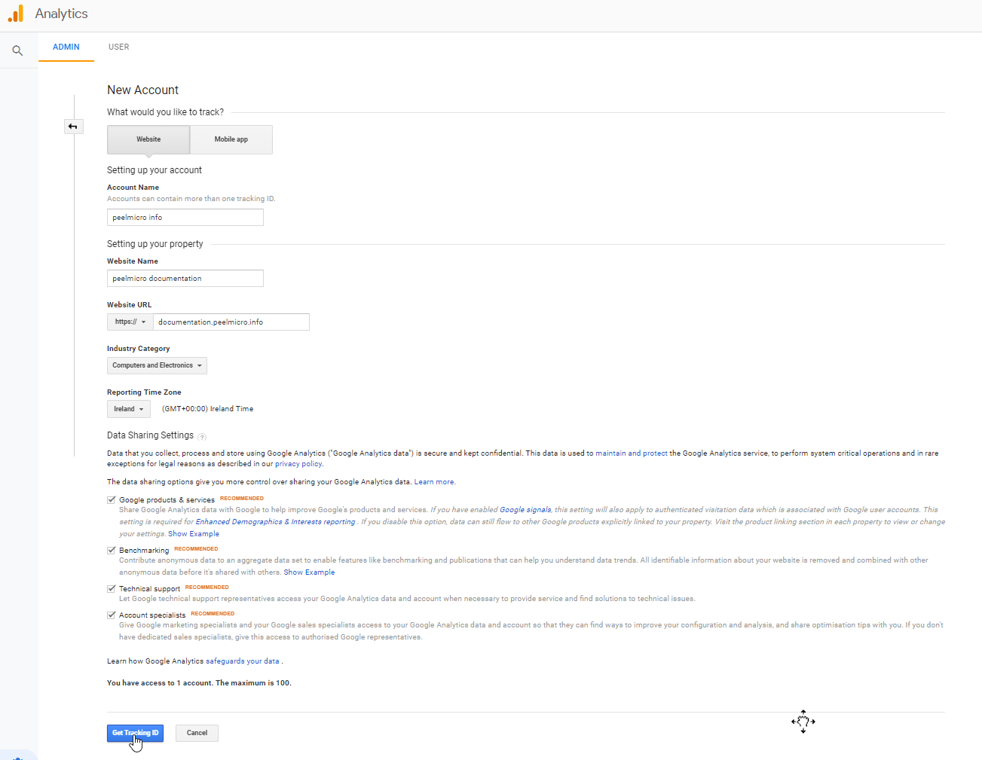Click the New Account heading
The image size is (982, 760).
tap(143, 90)
